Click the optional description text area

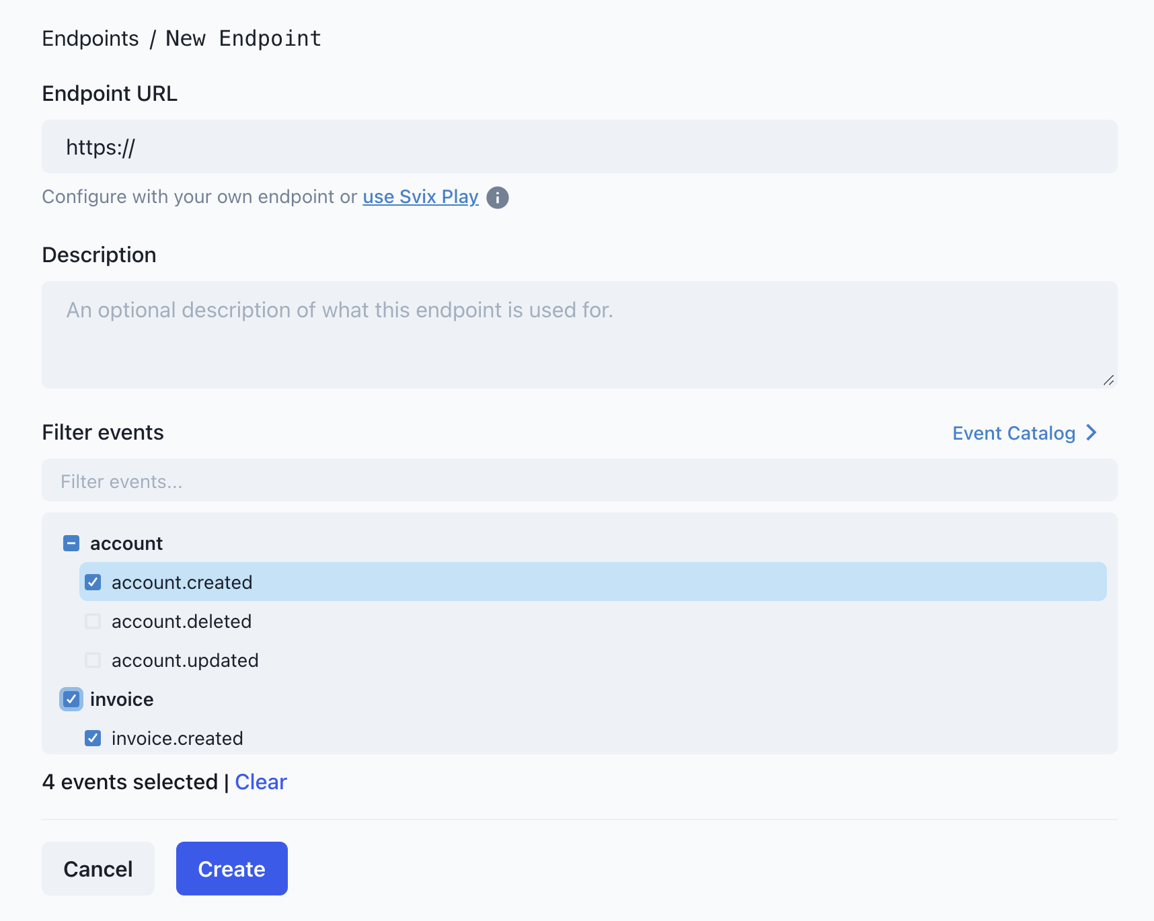[578, 334]
